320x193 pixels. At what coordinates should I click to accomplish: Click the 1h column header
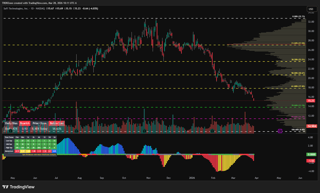pyautogui.click(x=28, y=137)
